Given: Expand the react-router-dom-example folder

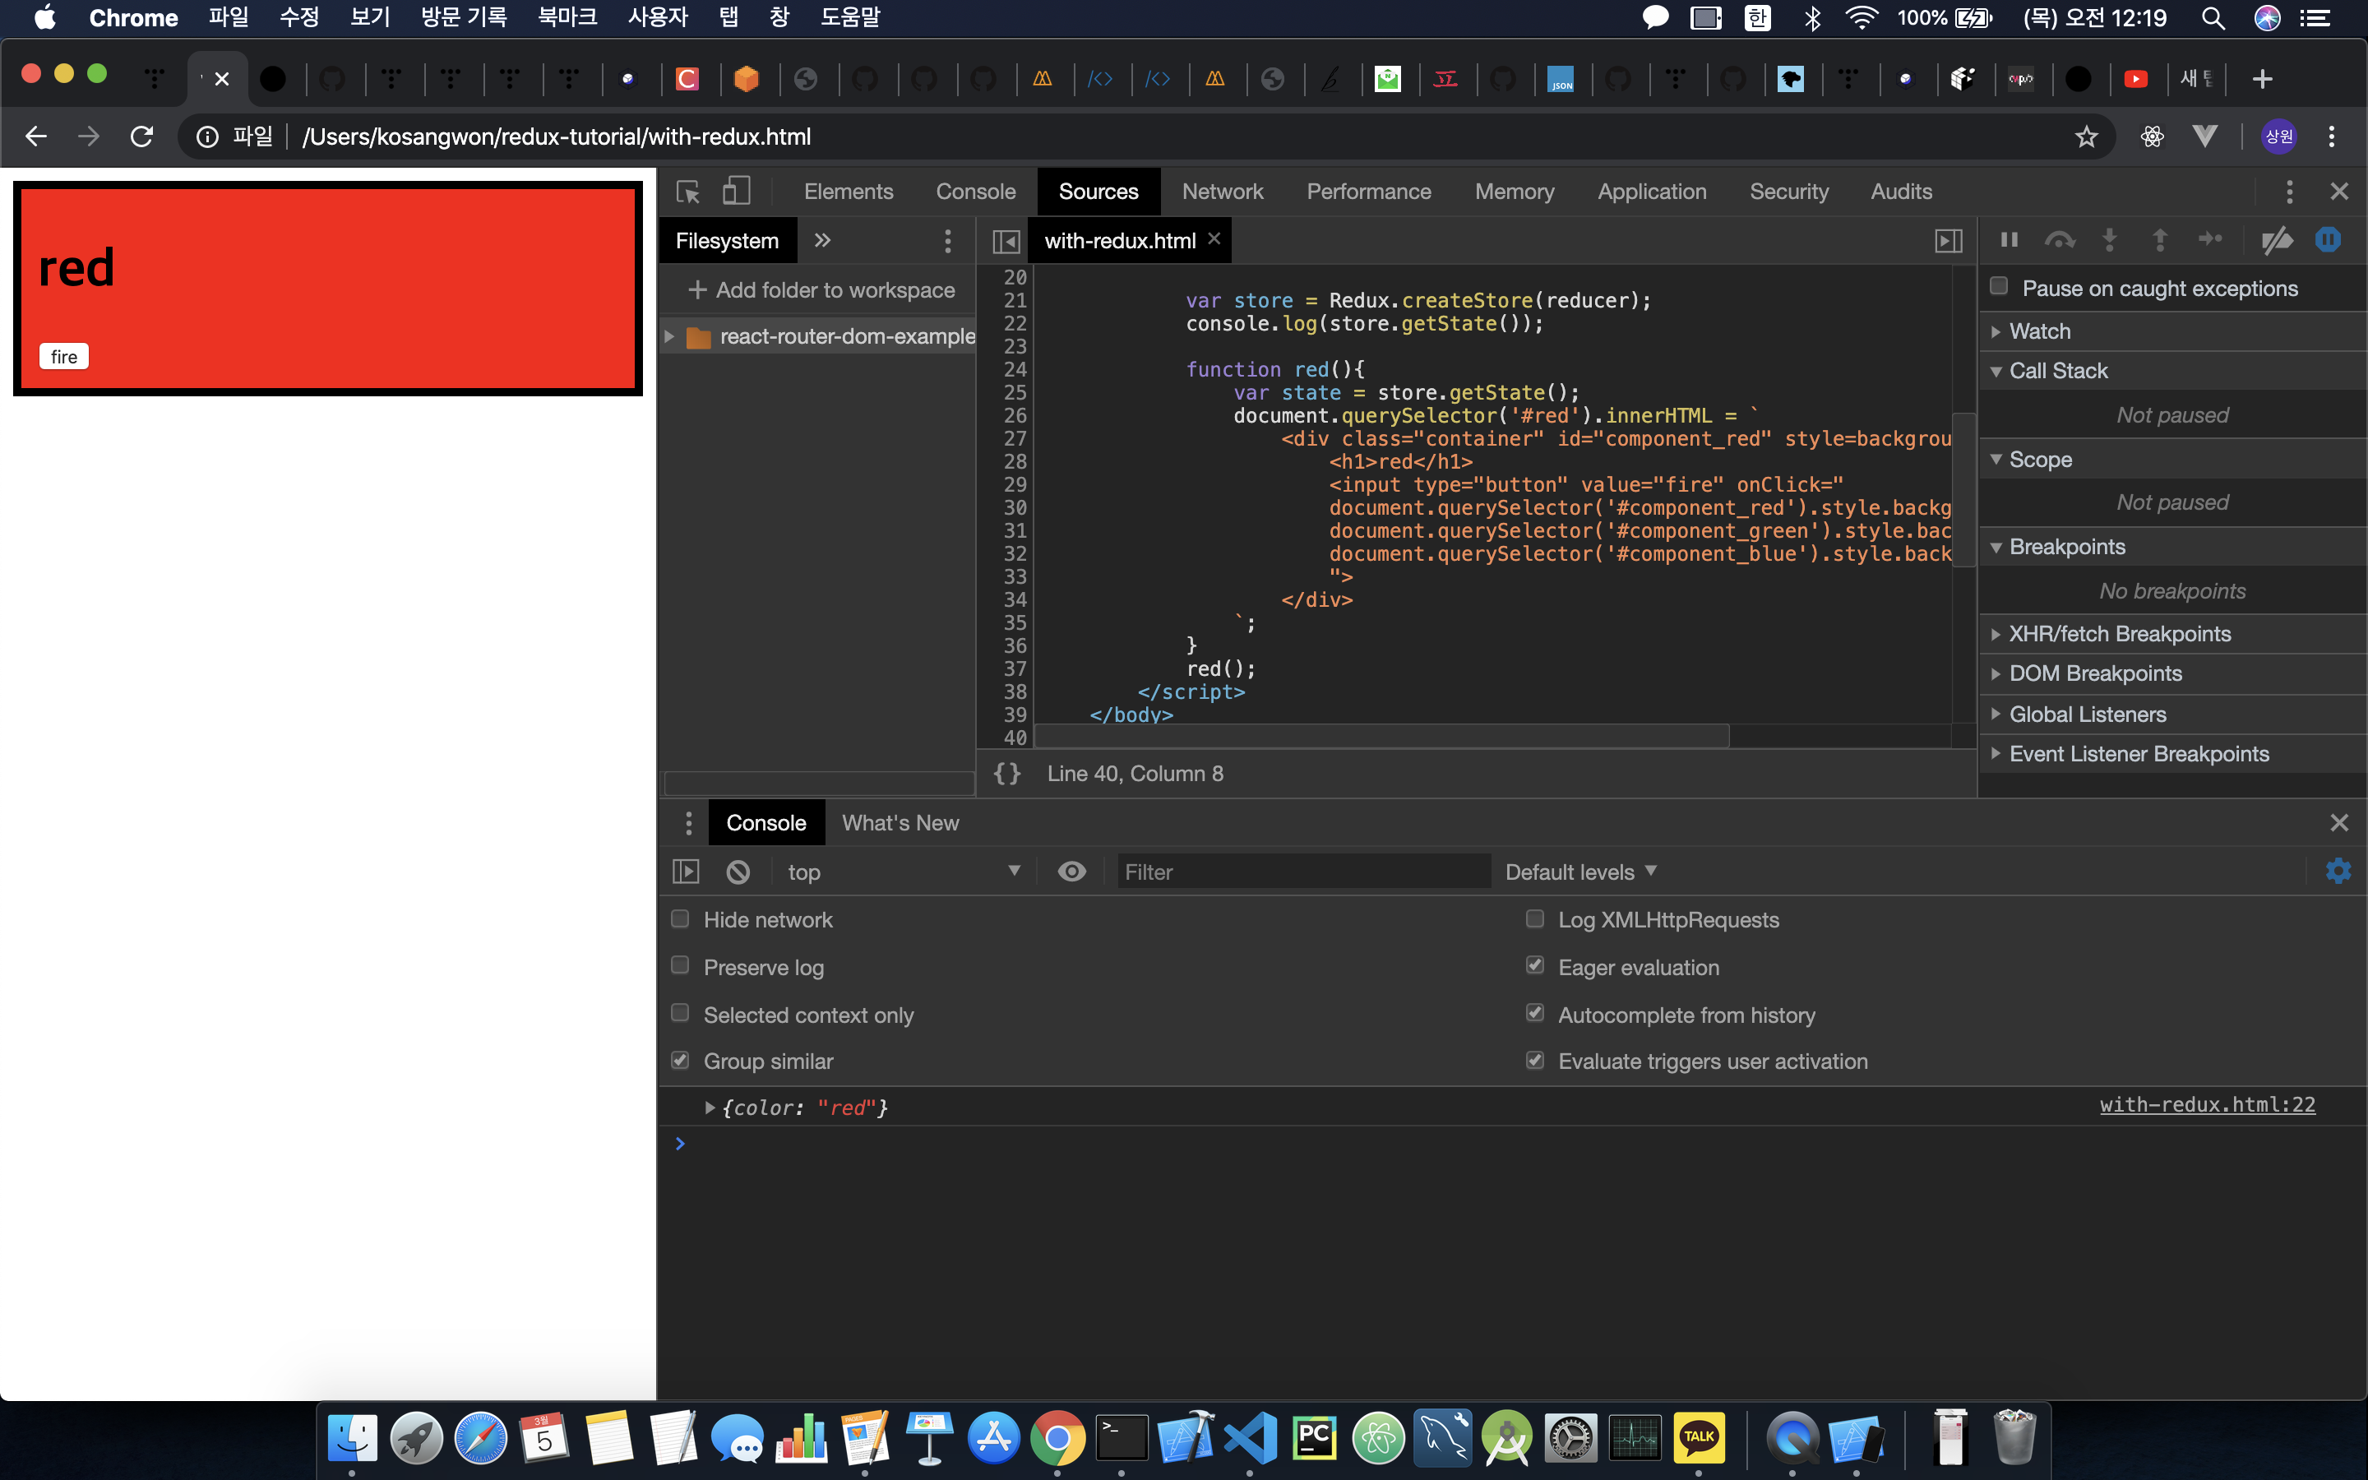Looking at the screenshot, I should (669, 337).
